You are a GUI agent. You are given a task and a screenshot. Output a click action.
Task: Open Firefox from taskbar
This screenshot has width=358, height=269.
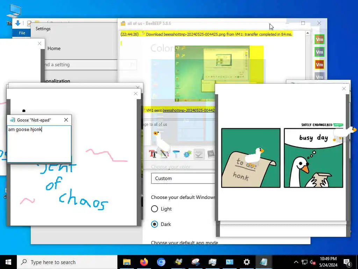coord(144,262)
